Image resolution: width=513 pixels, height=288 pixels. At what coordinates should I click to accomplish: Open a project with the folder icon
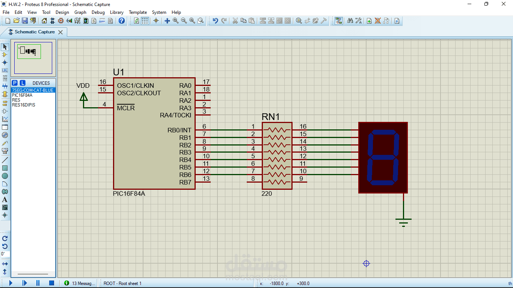click(17, 21)
